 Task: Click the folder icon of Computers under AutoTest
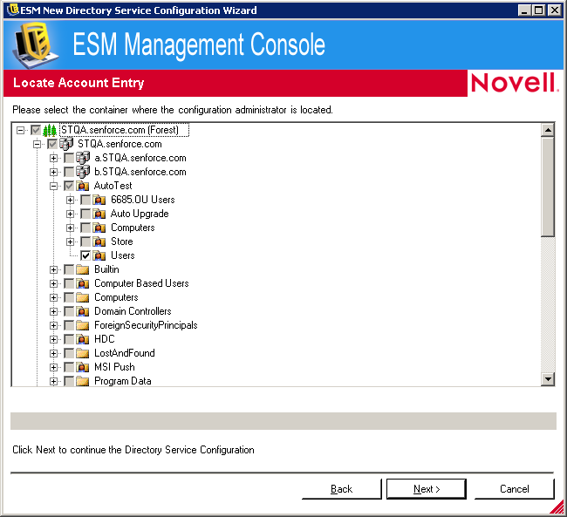point(99,228)
